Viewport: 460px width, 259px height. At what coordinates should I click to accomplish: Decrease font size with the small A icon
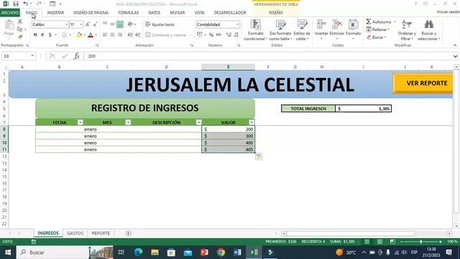pyautogui.click(x=95, y=24)
